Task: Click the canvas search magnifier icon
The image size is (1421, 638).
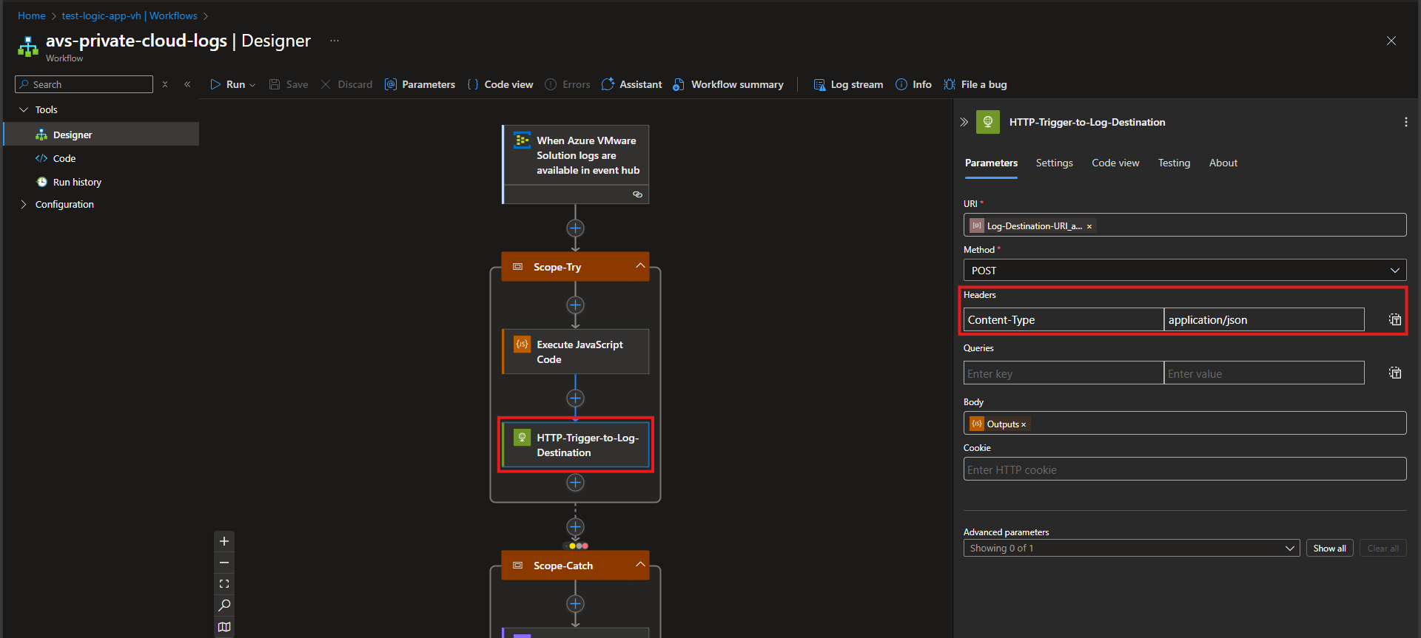Action: pos(224,605)
